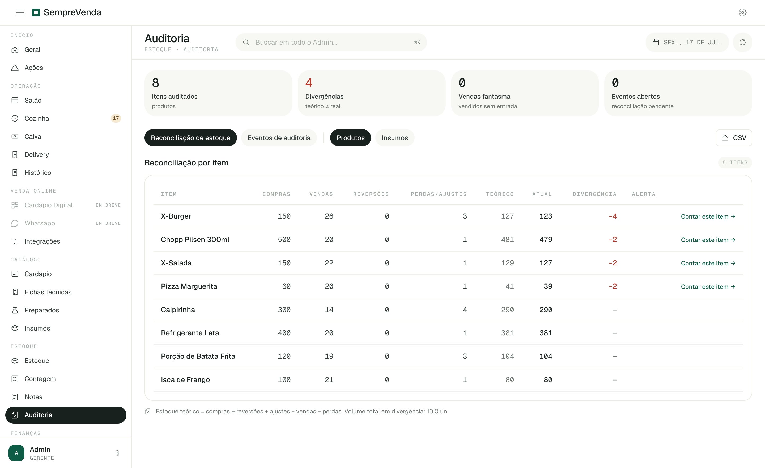Click the Cozinha badge showing 17
765x468 pixels.
tap(116, 118)
